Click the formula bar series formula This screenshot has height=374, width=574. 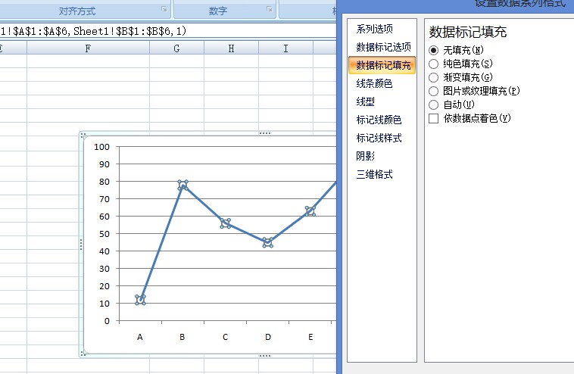pyautogui.click(x=93, y=31)
